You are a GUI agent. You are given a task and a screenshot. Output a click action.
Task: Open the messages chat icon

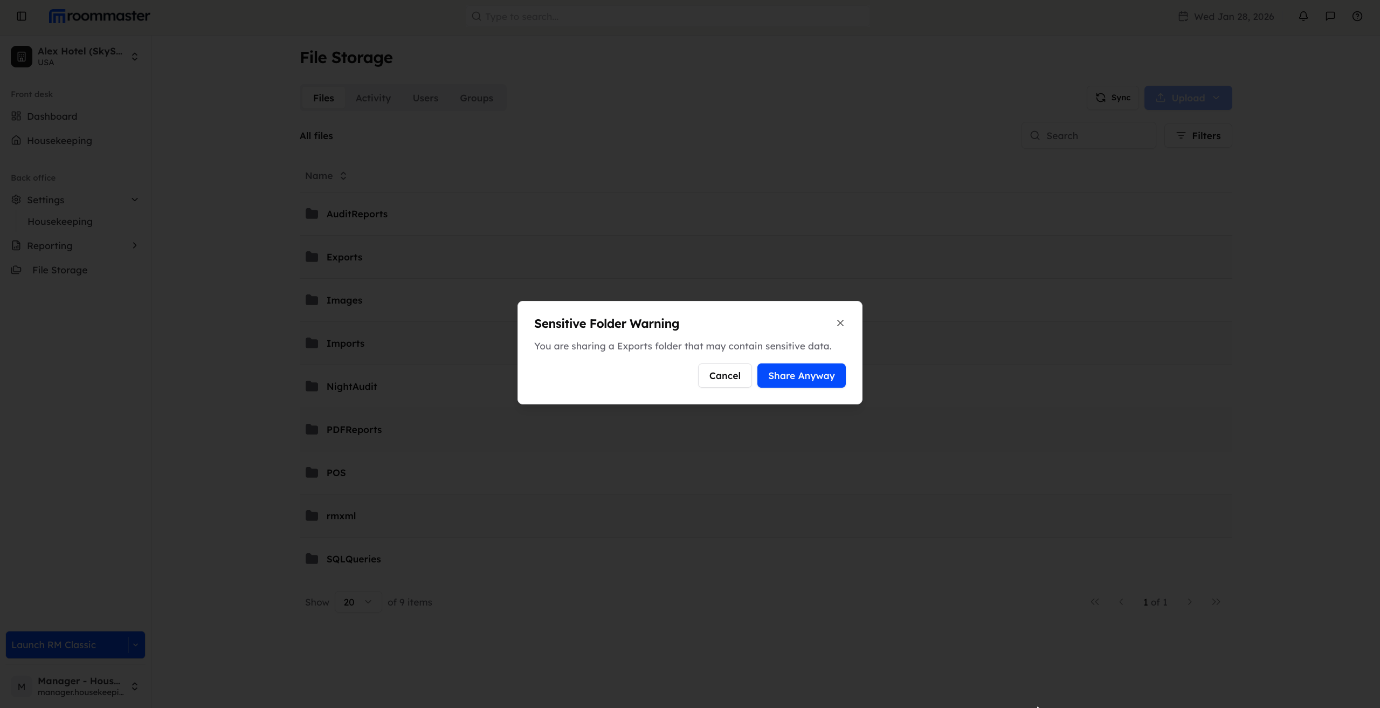click(1330, 16)
